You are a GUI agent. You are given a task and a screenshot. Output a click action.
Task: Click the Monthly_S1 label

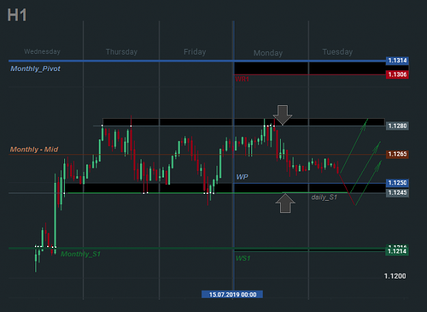coord(81,254)
